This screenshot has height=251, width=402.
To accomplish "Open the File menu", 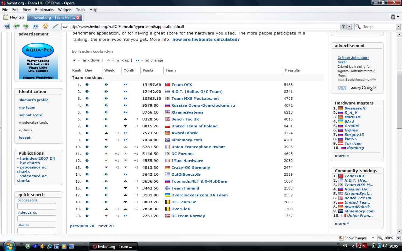I will 5,10.
